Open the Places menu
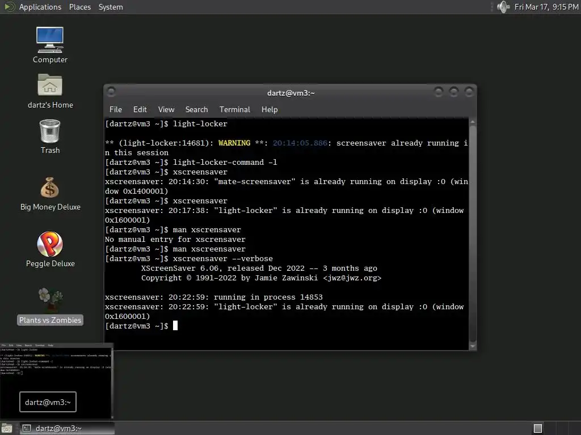This screenshot has width=581, height=435. (x=80, y=7)
